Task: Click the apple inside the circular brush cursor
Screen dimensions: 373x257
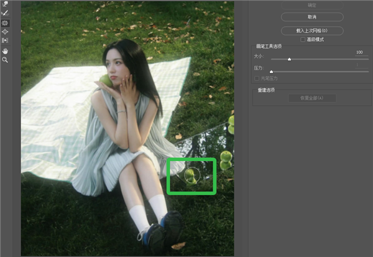Action: pos(191,176)
